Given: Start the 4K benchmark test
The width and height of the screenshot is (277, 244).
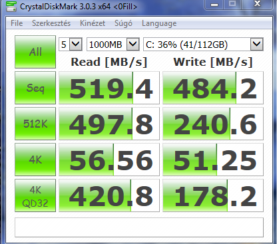Looking at the screenshot, I should tap(35, 160).
